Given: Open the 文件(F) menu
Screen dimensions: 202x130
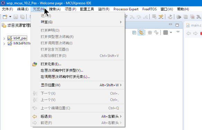Looking at the screenshot, I should tap(7, 9).
